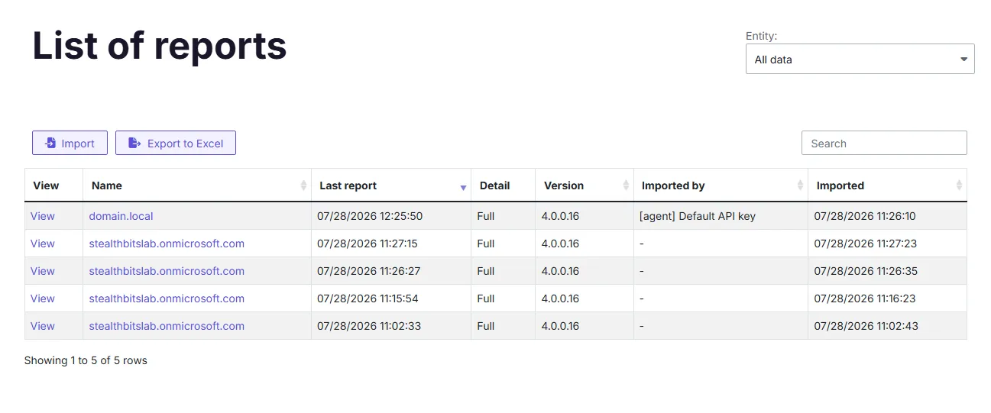This screenshot has width=991, height=413.
Task: Click the Export to Excel icon
Action: point(134,143)
